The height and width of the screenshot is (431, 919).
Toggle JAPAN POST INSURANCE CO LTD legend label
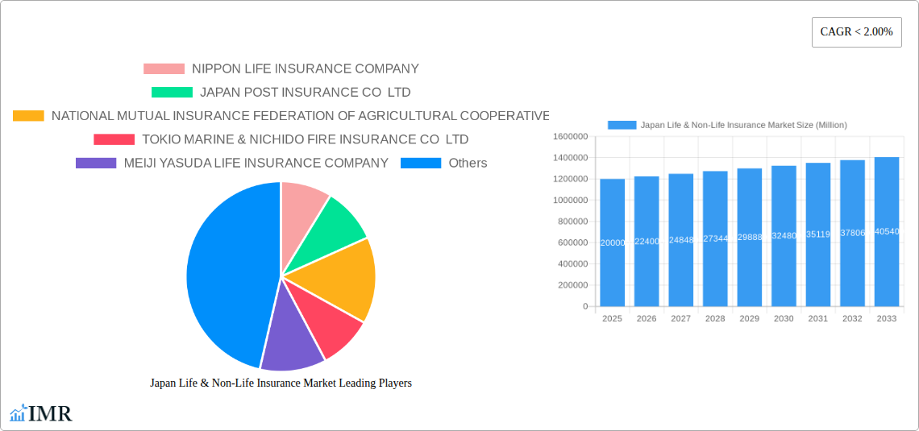(x=306, y=92)
